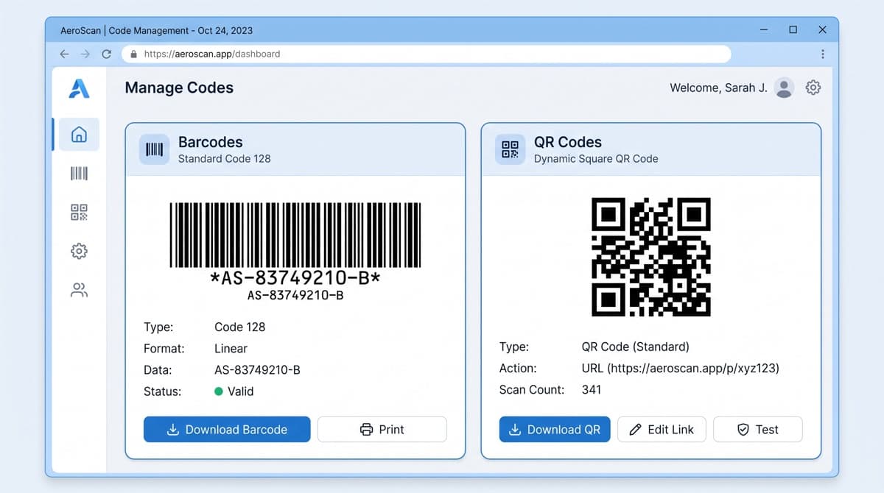Click QR Code (Standard) type value
Screen dimensions: 884x493
(636, 347)
